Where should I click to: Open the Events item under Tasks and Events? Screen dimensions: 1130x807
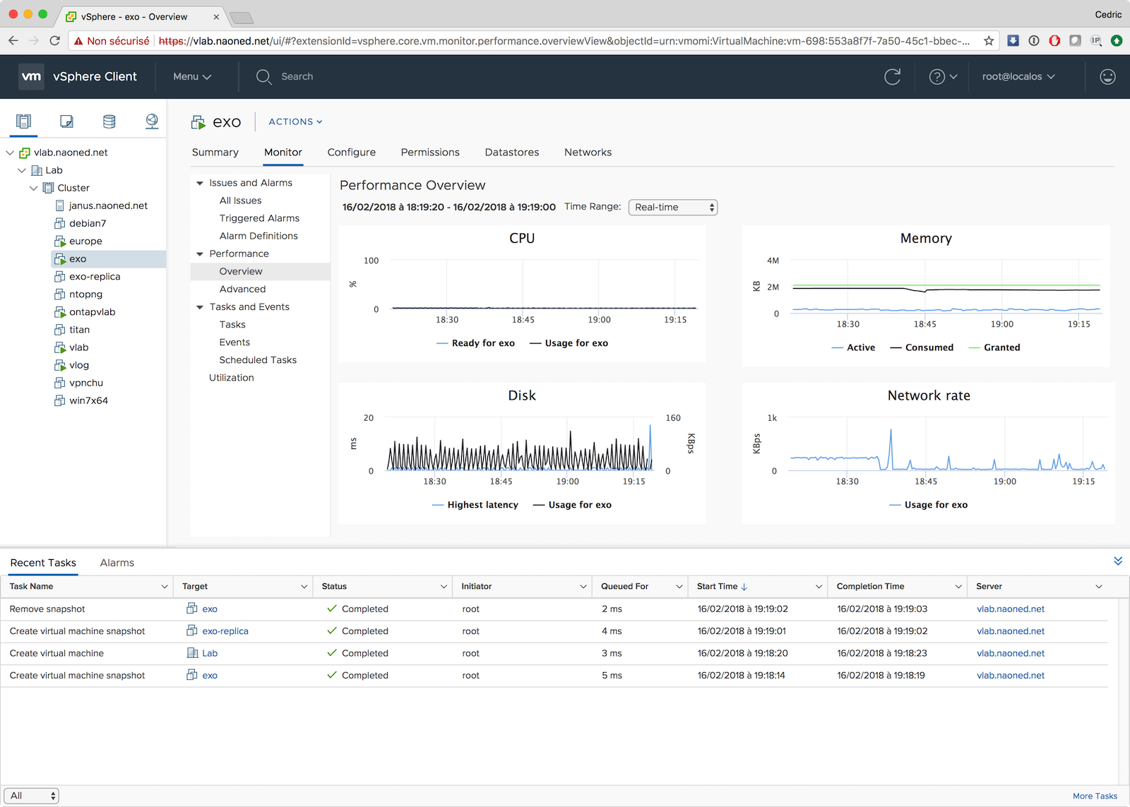click(x=234, y=342)
